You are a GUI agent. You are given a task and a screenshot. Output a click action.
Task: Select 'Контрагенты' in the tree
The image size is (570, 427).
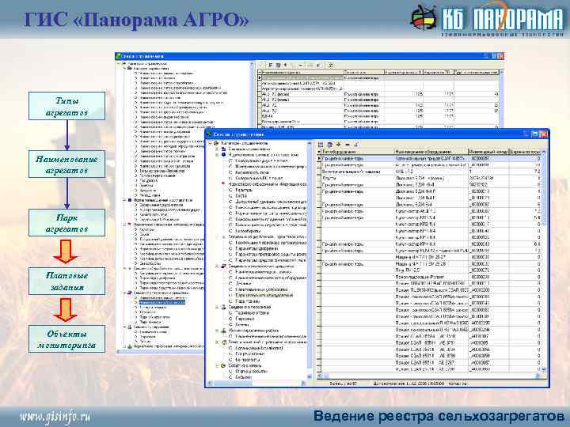point(248,360)
